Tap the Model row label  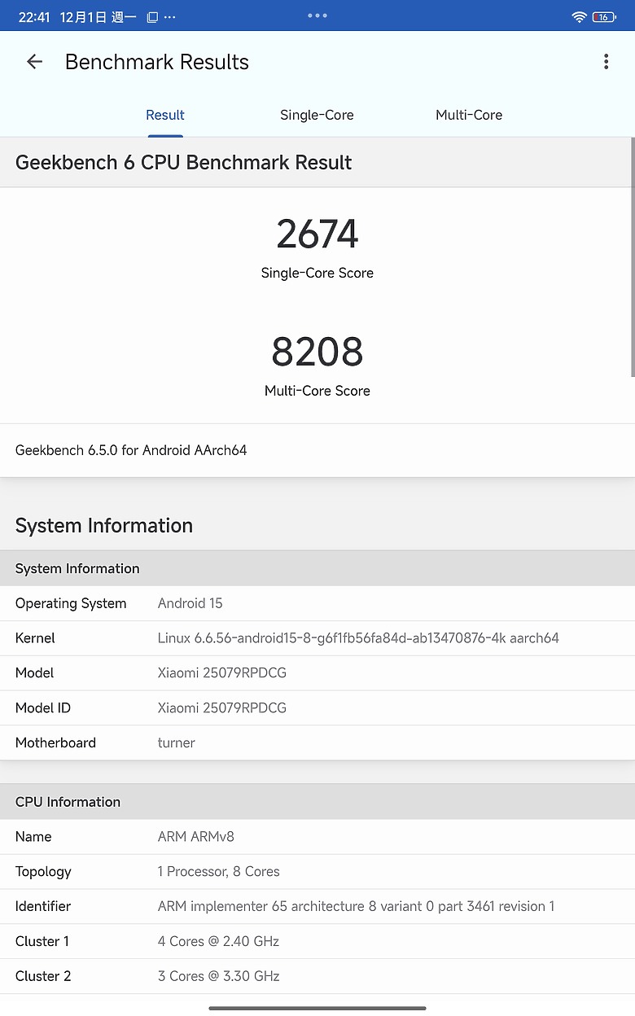[34, 673]
